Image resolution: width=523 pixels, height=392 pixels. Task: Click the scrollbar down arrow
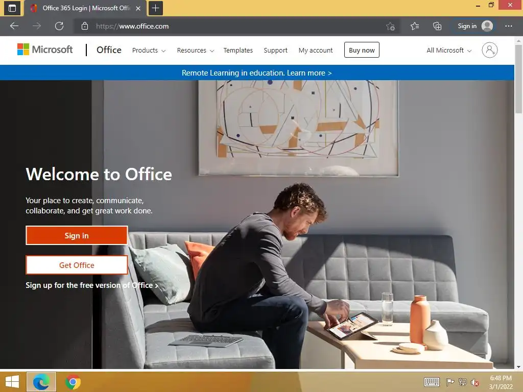click(x=518, y=366)
